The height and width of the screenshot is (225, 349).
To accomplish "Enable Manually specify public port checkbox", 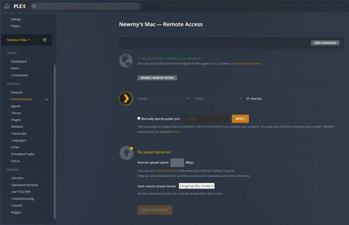I will pyautogui.click(x=138, y=118).
